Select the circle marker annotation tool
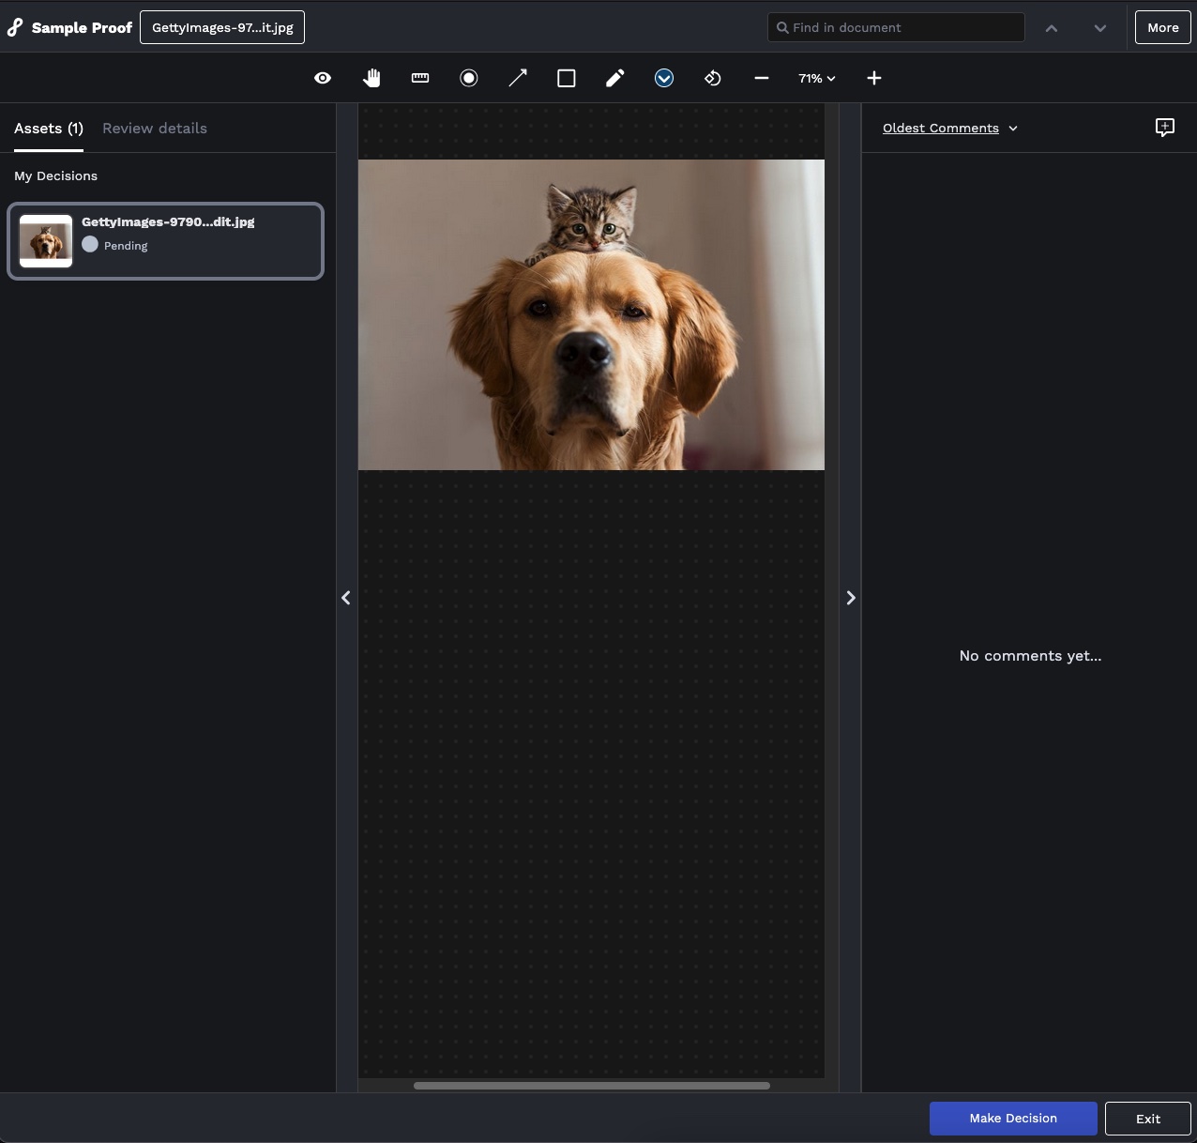The height and width of the screenshot is (1143, 1197). point(469,78)
